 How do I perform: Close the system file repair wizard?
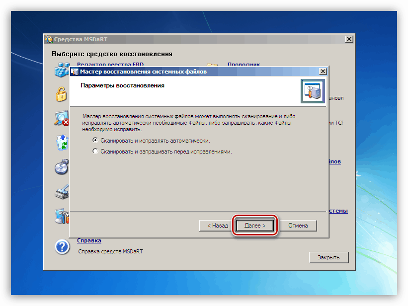[x=323, y=72]
